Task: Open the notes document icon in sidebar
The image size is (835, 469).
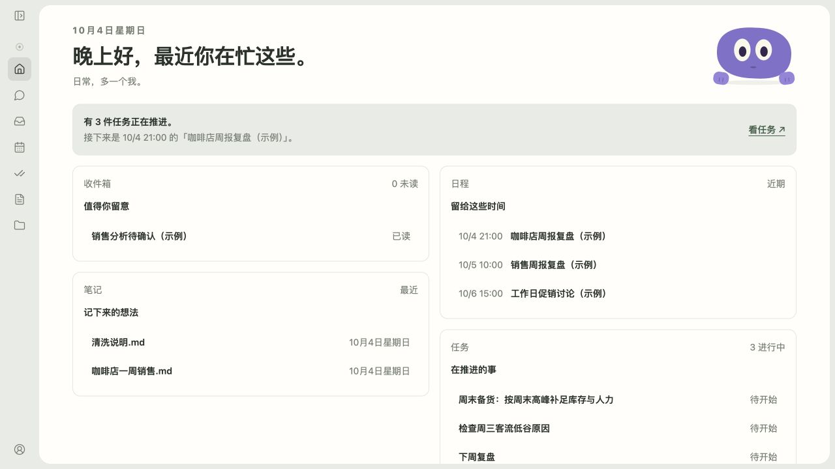Action: (20, 199)
